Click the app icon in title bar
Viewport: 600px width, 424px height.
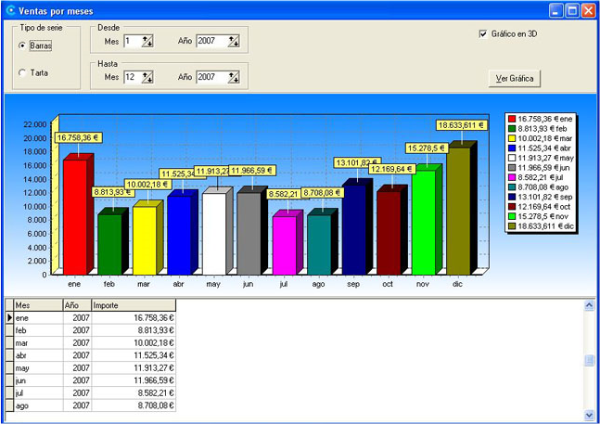click(x=11, y=10)
